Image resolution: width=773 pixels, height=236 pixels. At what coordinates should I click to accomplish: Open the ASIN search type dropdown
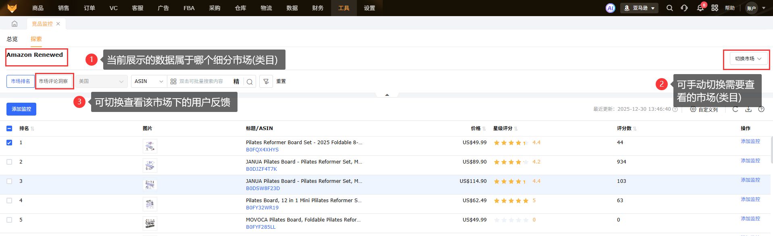coord(149,81)
